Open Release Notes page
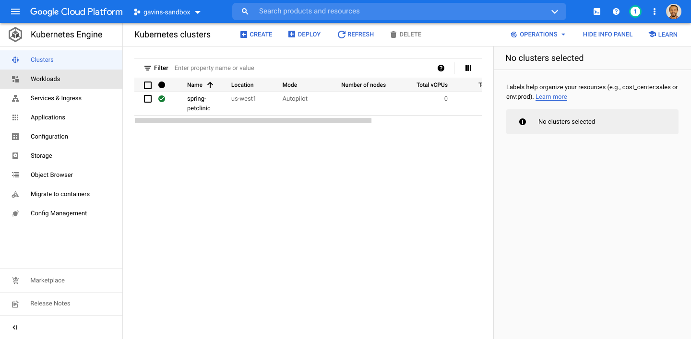 (x=50, y=303)
